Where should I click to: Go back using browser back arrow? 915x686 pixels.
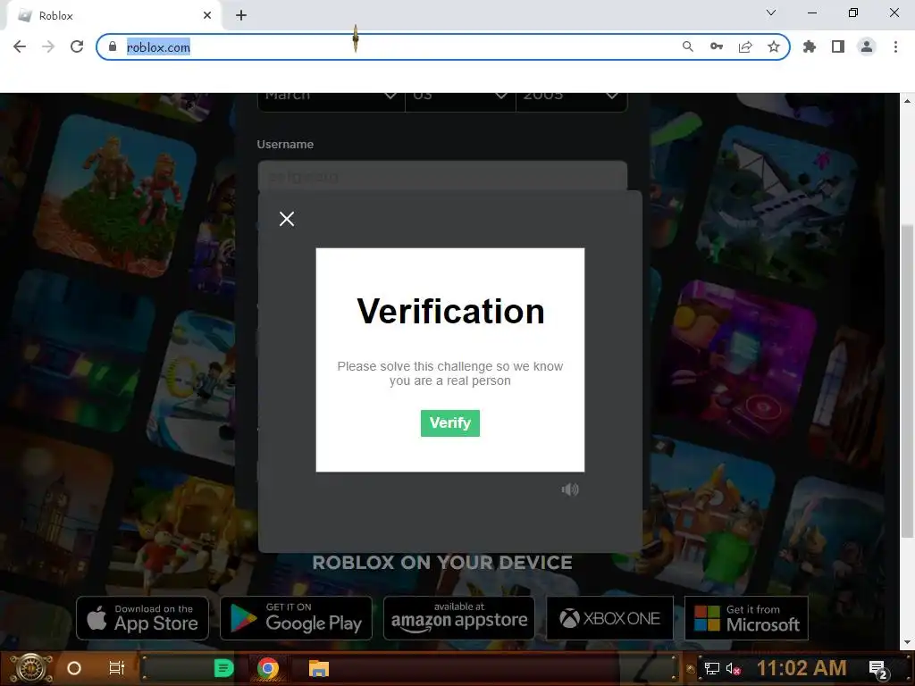click(x=20, y=46)
